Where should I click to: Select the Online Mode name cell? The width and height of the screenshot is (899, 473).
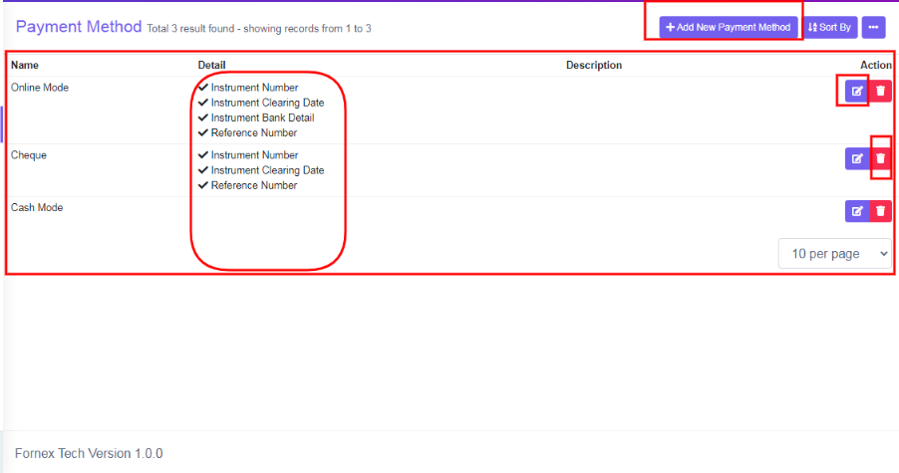(40, 88)
